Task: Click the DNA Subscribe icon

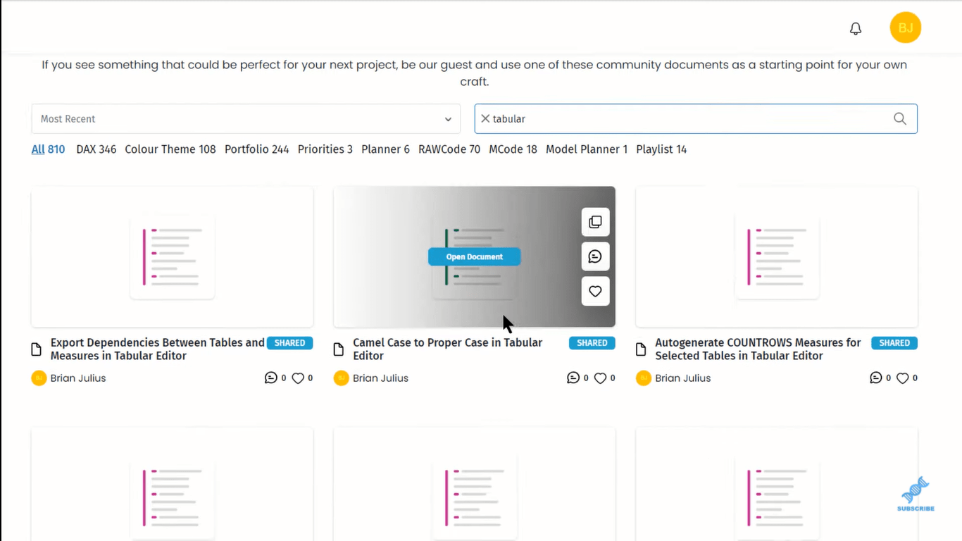Action: tap(916, 495)
